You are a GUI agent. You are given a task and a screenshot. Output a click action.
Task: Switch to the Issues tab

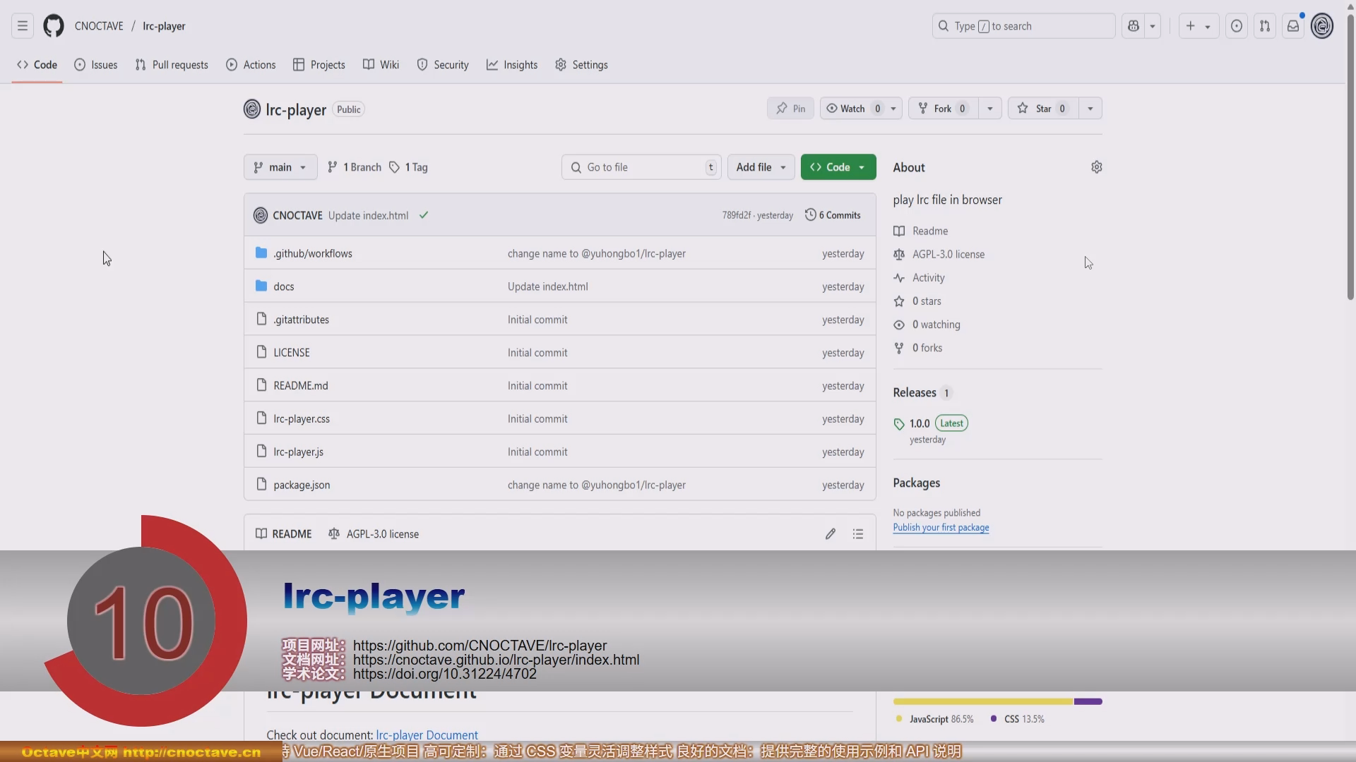(x=96, y=65)
